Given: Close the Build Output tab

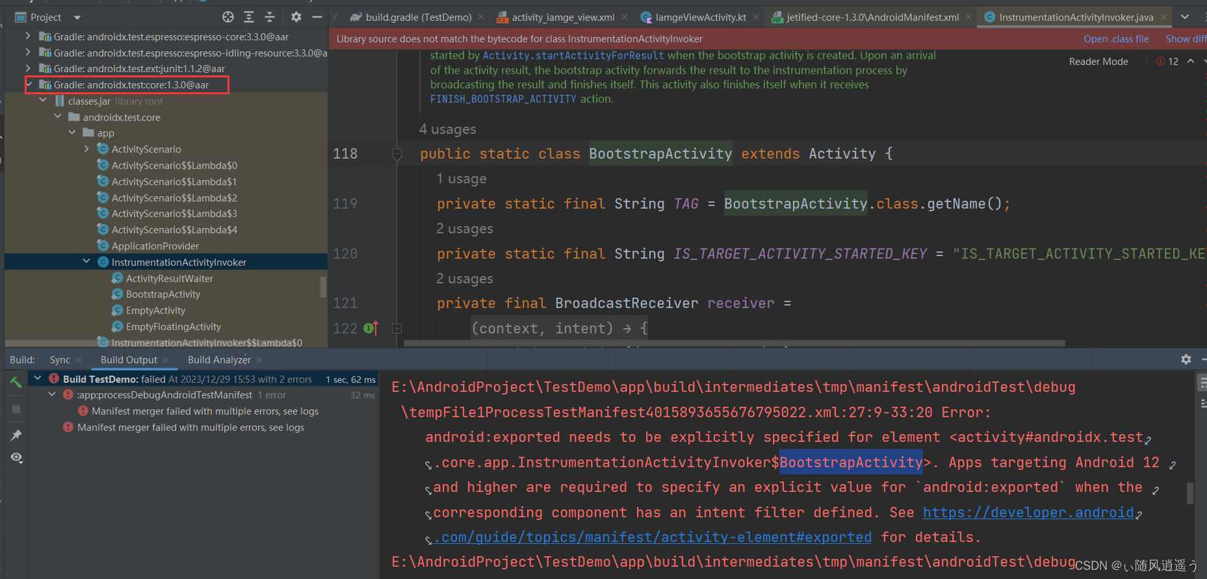Looking at the screenshot, I should [x=166, y=360].
